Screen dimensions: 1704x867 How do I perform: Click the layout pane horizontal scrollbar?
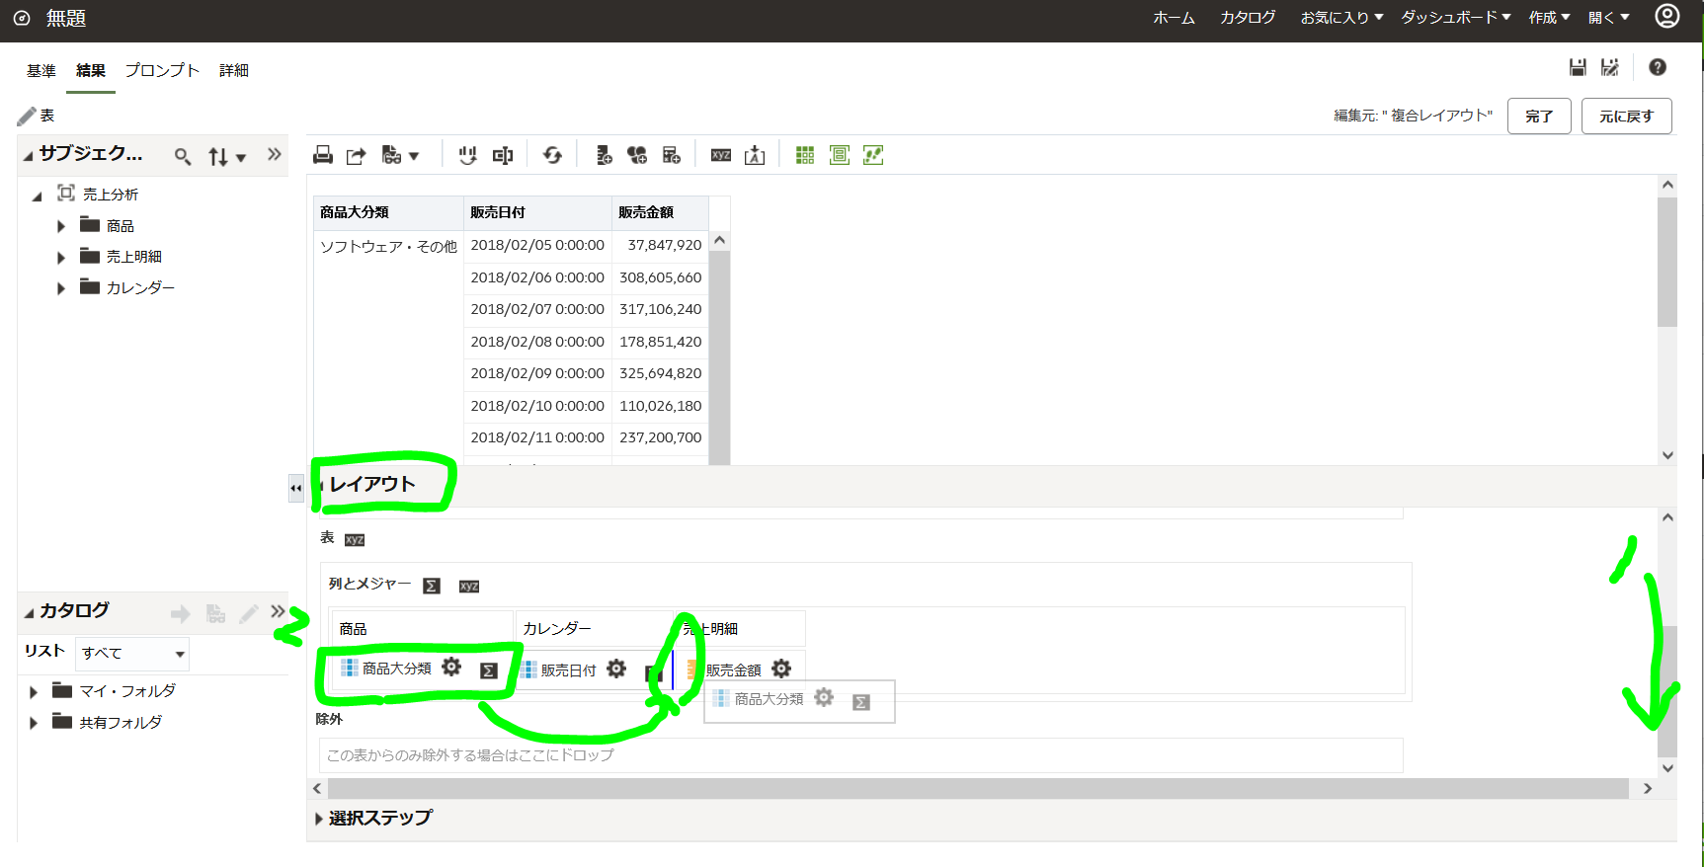(978, 788)
